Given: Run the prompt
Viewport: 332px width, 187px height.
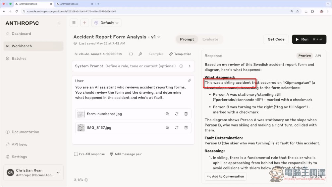Looking at the screenshot, I should 309,39.
